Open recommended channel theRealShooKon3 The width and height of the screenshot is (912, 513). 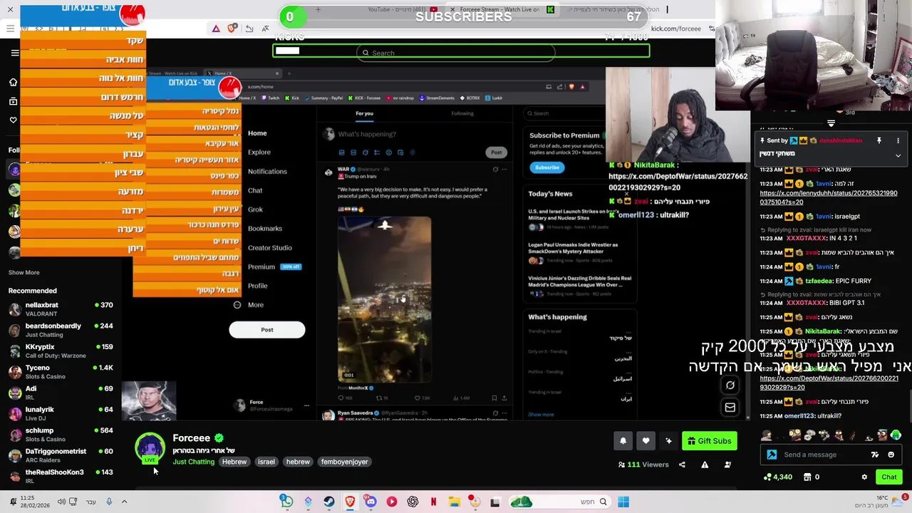61,475
